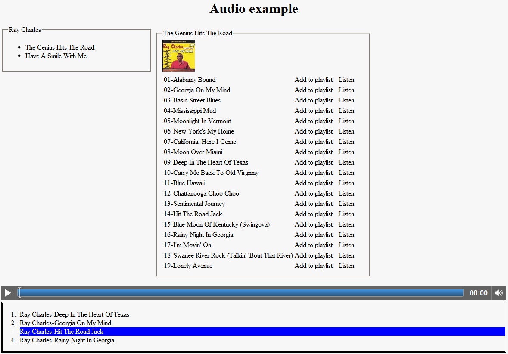Add 06-New York's My Home to playlist

[x=314, y=131]
